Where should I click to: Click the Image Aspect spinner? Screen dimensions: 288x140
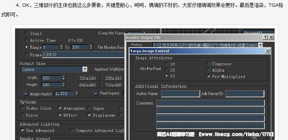pyautogui.click(x=76, y=93)
